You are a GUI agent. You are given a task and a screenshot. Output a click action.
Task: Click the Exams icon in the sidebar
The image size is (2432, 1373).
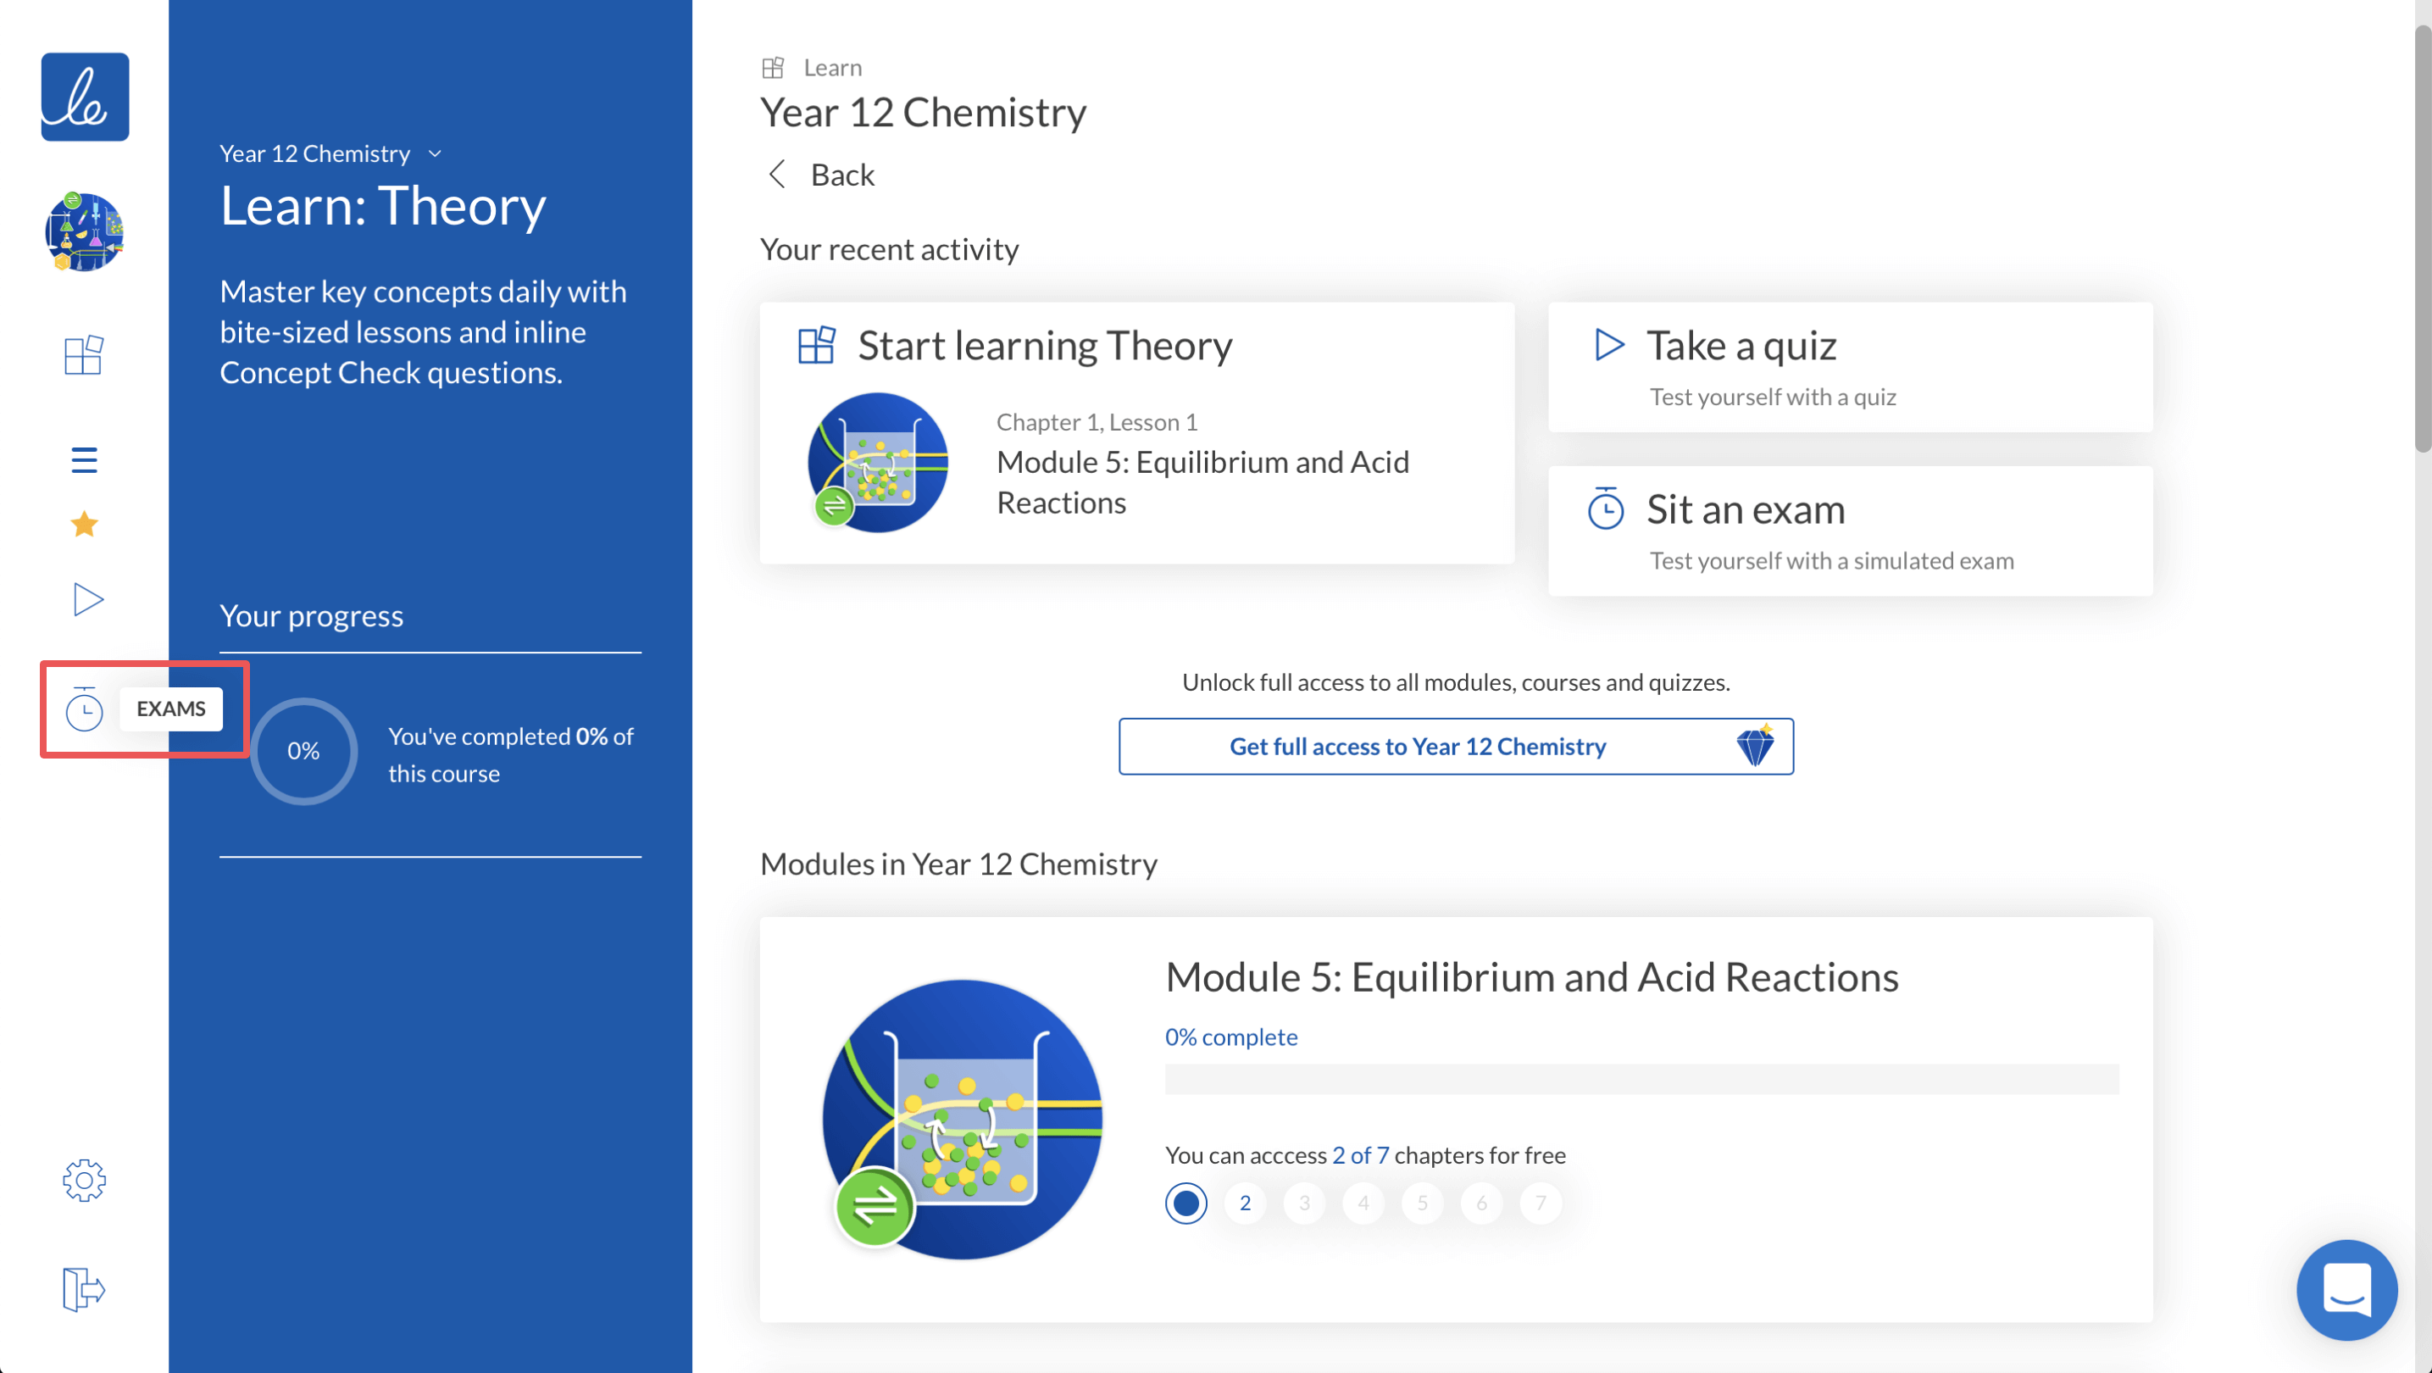click(86, 709)
